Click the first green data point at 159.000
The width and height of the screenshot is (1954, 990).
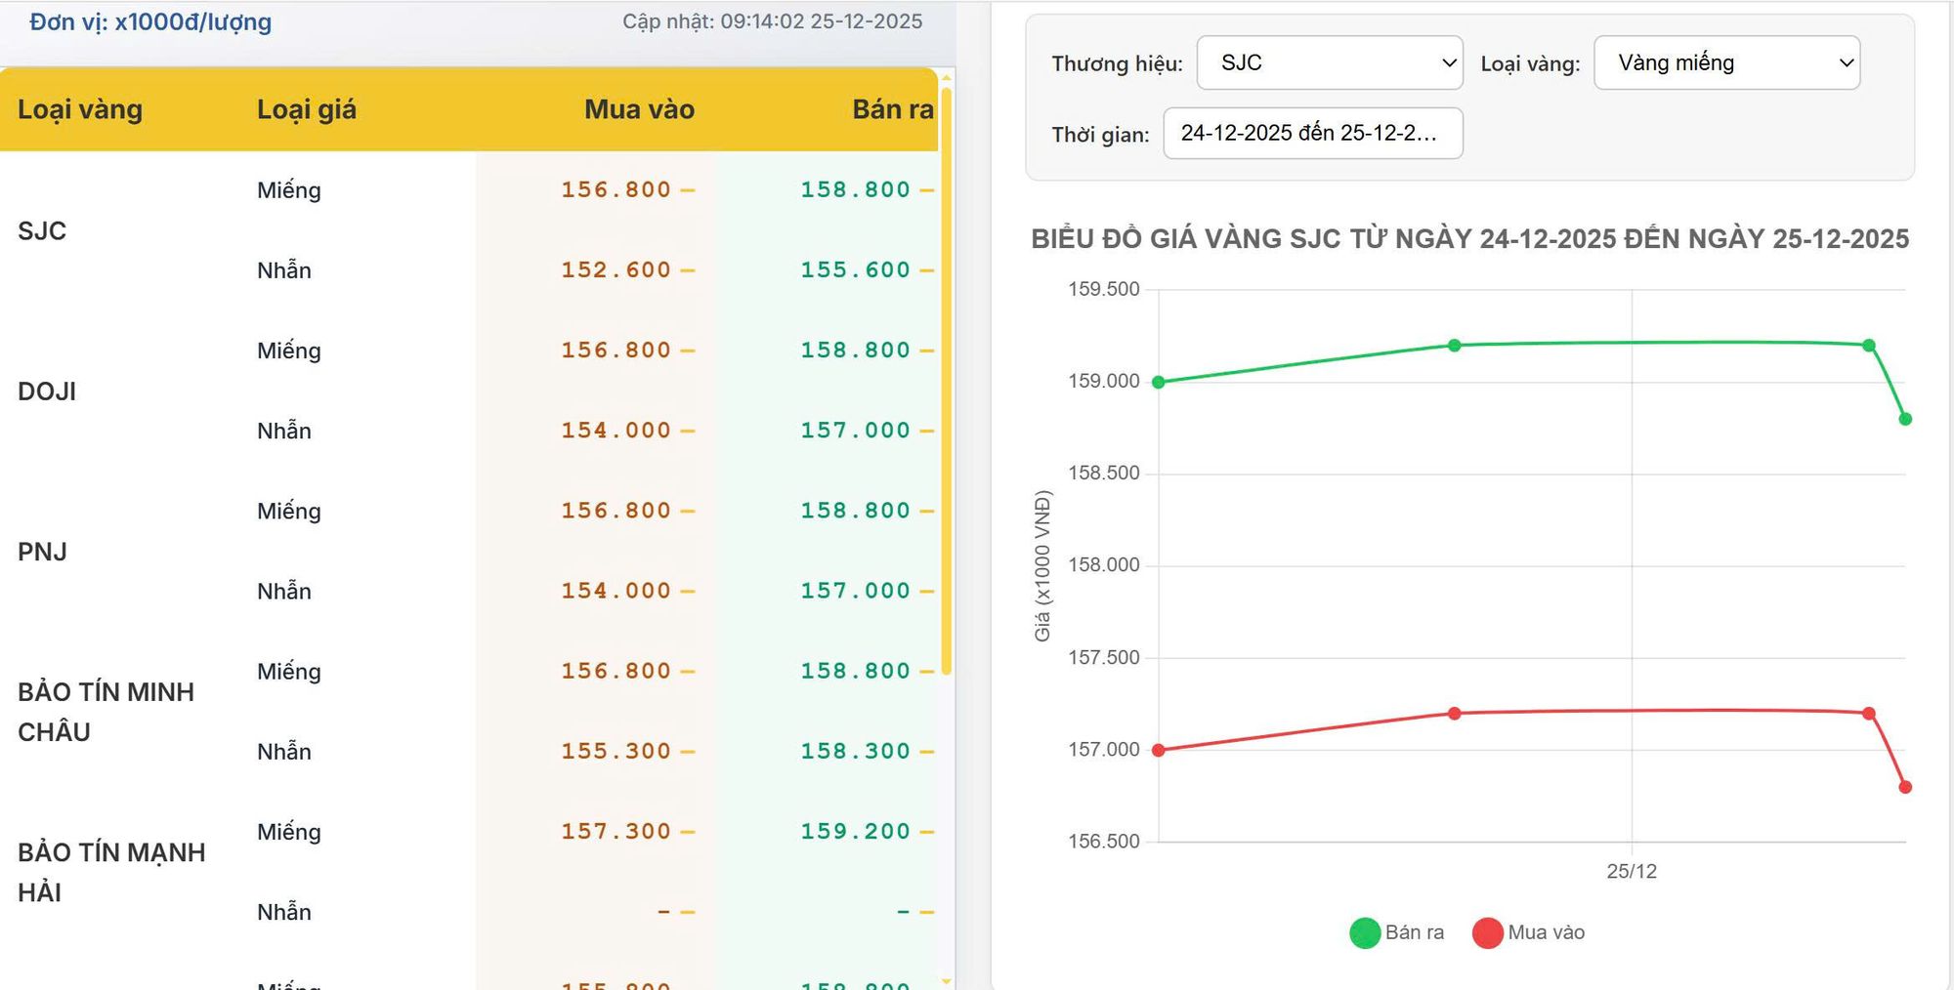click(1159, 383)
